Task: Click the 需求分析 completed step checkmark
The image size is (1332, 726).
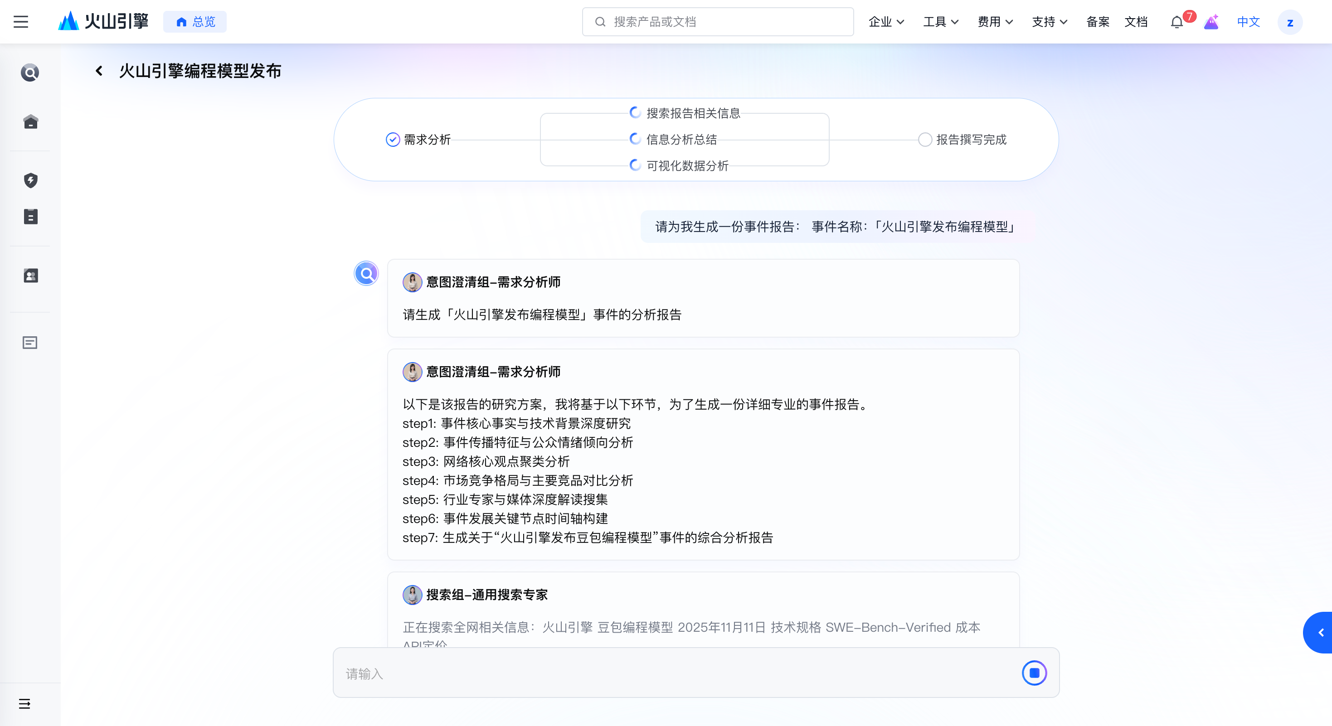Action: click(x=393, y=140)
